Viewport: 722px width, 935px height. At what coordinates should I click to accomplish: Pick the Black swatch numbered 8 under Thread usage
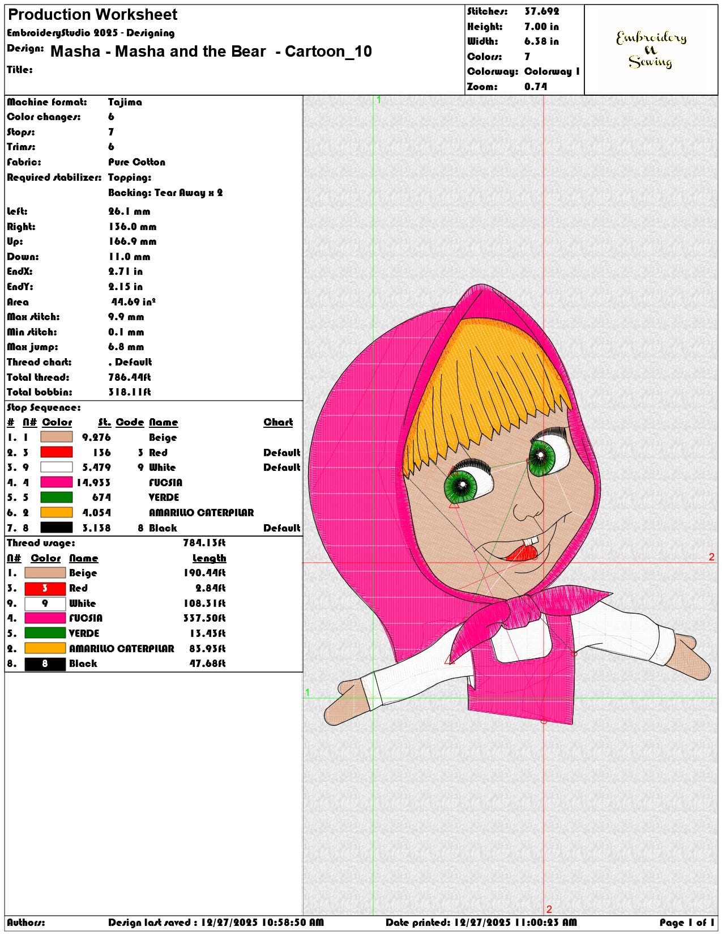tap(45, 664)
